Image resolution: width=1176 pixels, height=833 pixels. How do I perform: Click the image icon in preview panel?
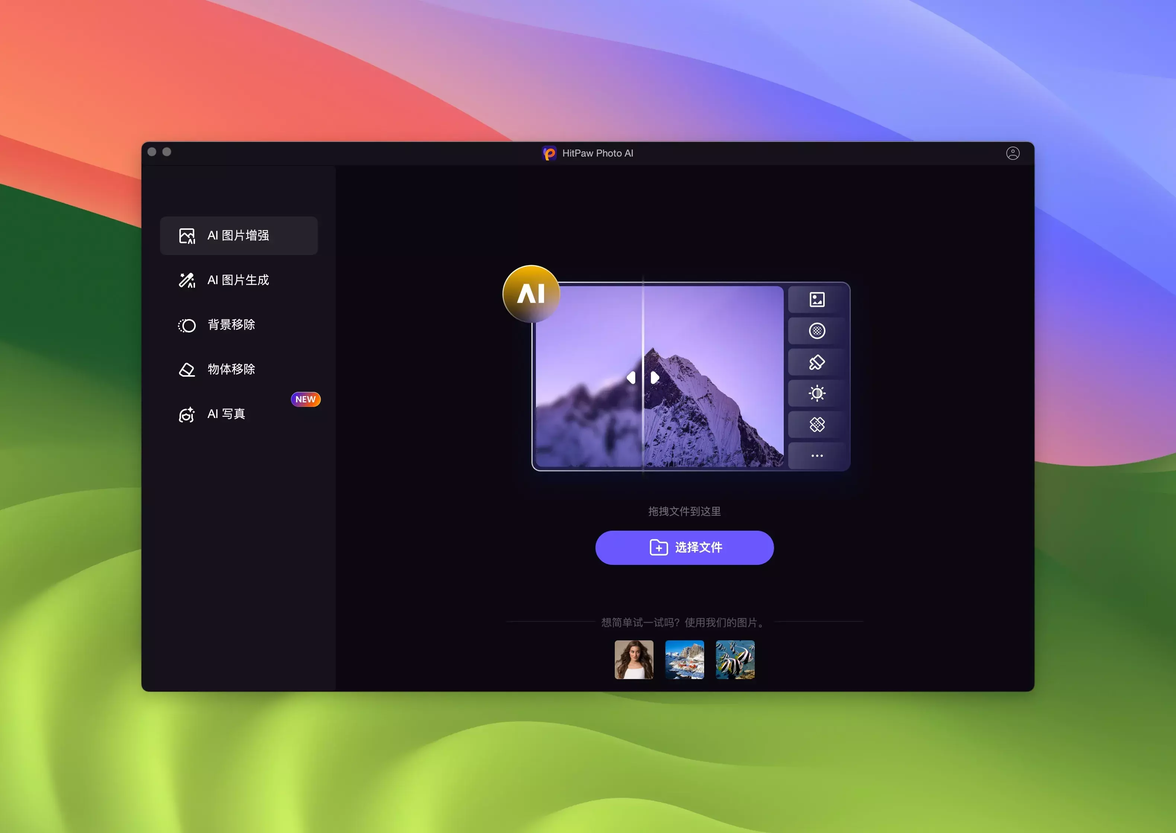(817, 300)
